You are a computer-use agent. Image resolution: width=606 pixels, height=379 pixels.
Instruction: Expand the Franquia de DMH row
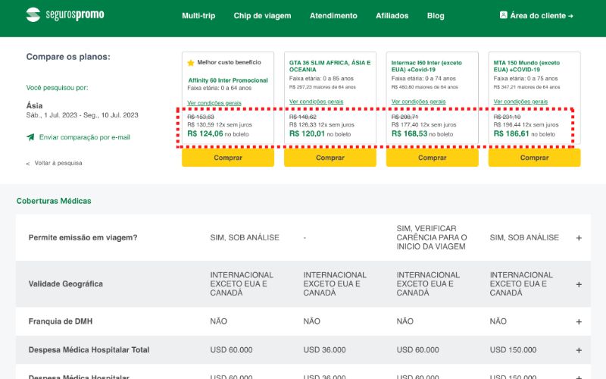[579, 321]
